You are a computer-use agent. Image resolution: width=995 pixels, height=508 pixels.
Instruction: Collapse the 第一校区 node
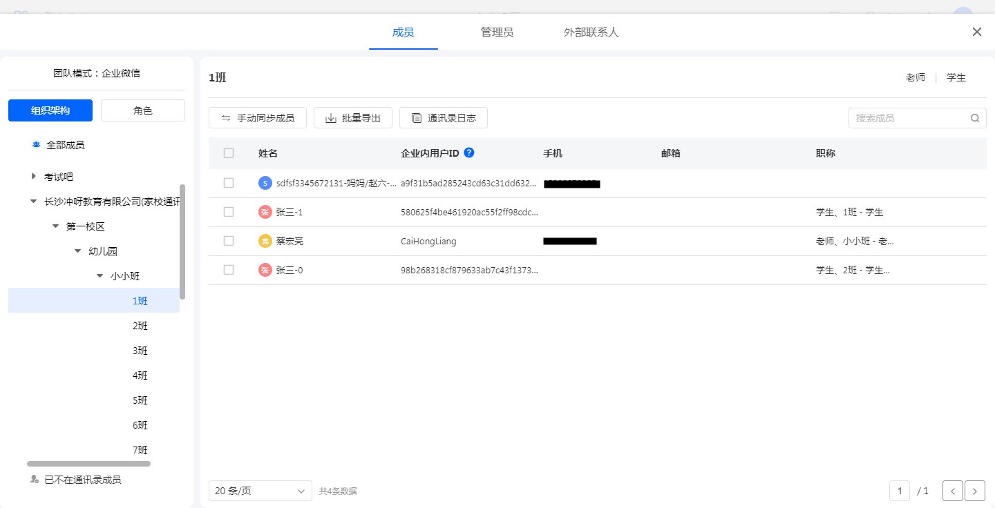click(56, 226)
